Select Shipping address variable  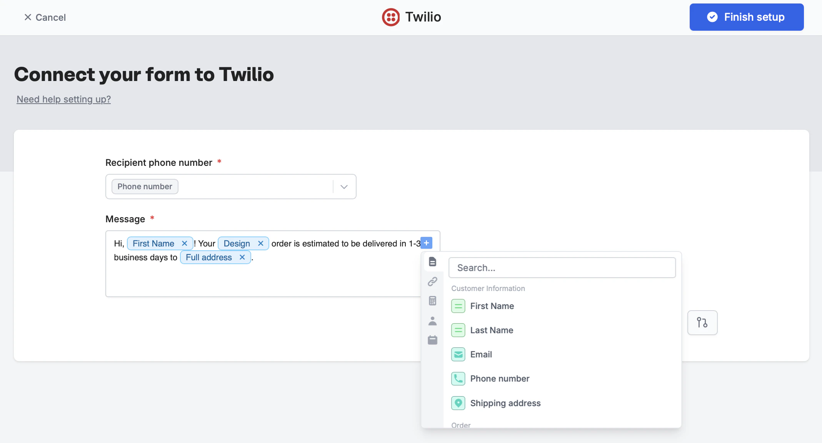coord(505,403)
